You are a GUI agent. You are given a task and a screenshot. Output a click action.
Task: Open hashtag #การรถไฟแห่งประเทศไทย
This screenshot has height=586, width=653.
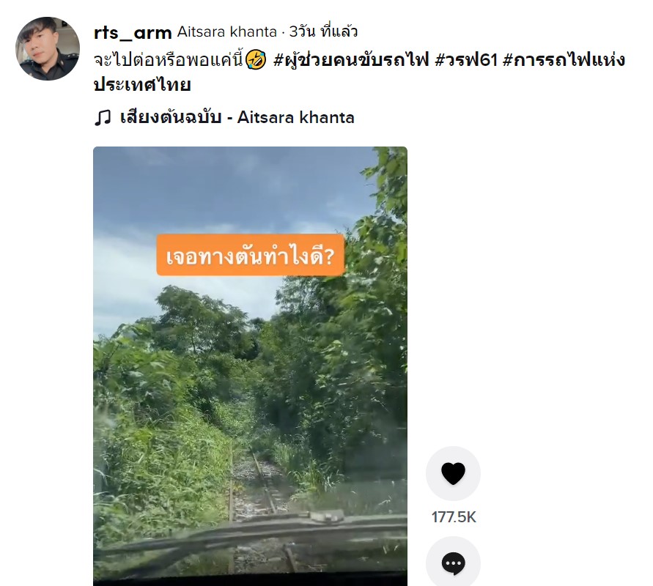tap(359, 72)
